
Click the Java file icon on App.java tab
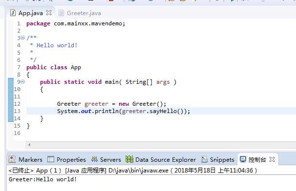click(x=13, y=13)
